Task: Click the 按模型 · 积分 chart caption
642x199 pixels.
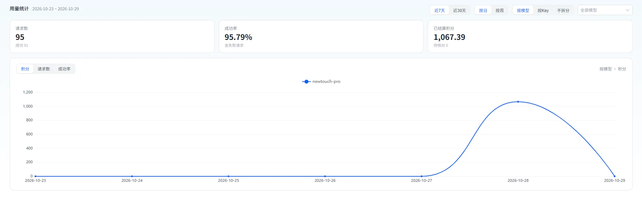Action: click(613, 69)
